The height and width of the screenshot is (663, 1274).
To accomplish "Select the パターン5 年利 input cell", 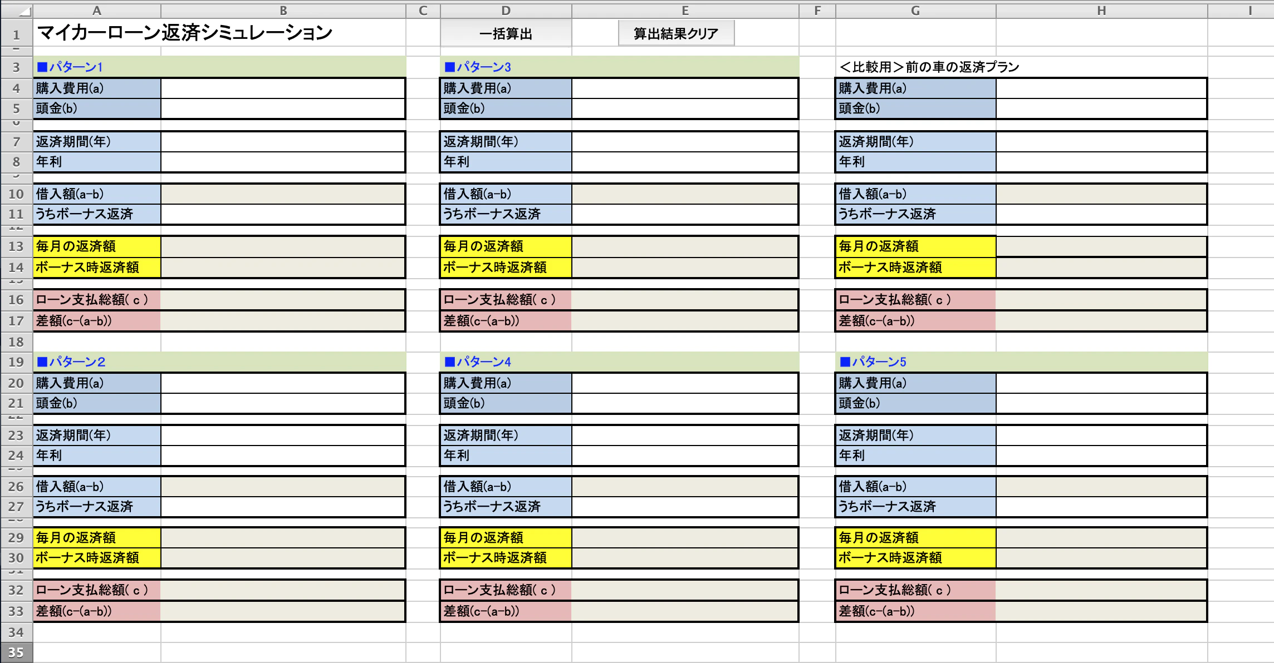I will (1101, 456).
